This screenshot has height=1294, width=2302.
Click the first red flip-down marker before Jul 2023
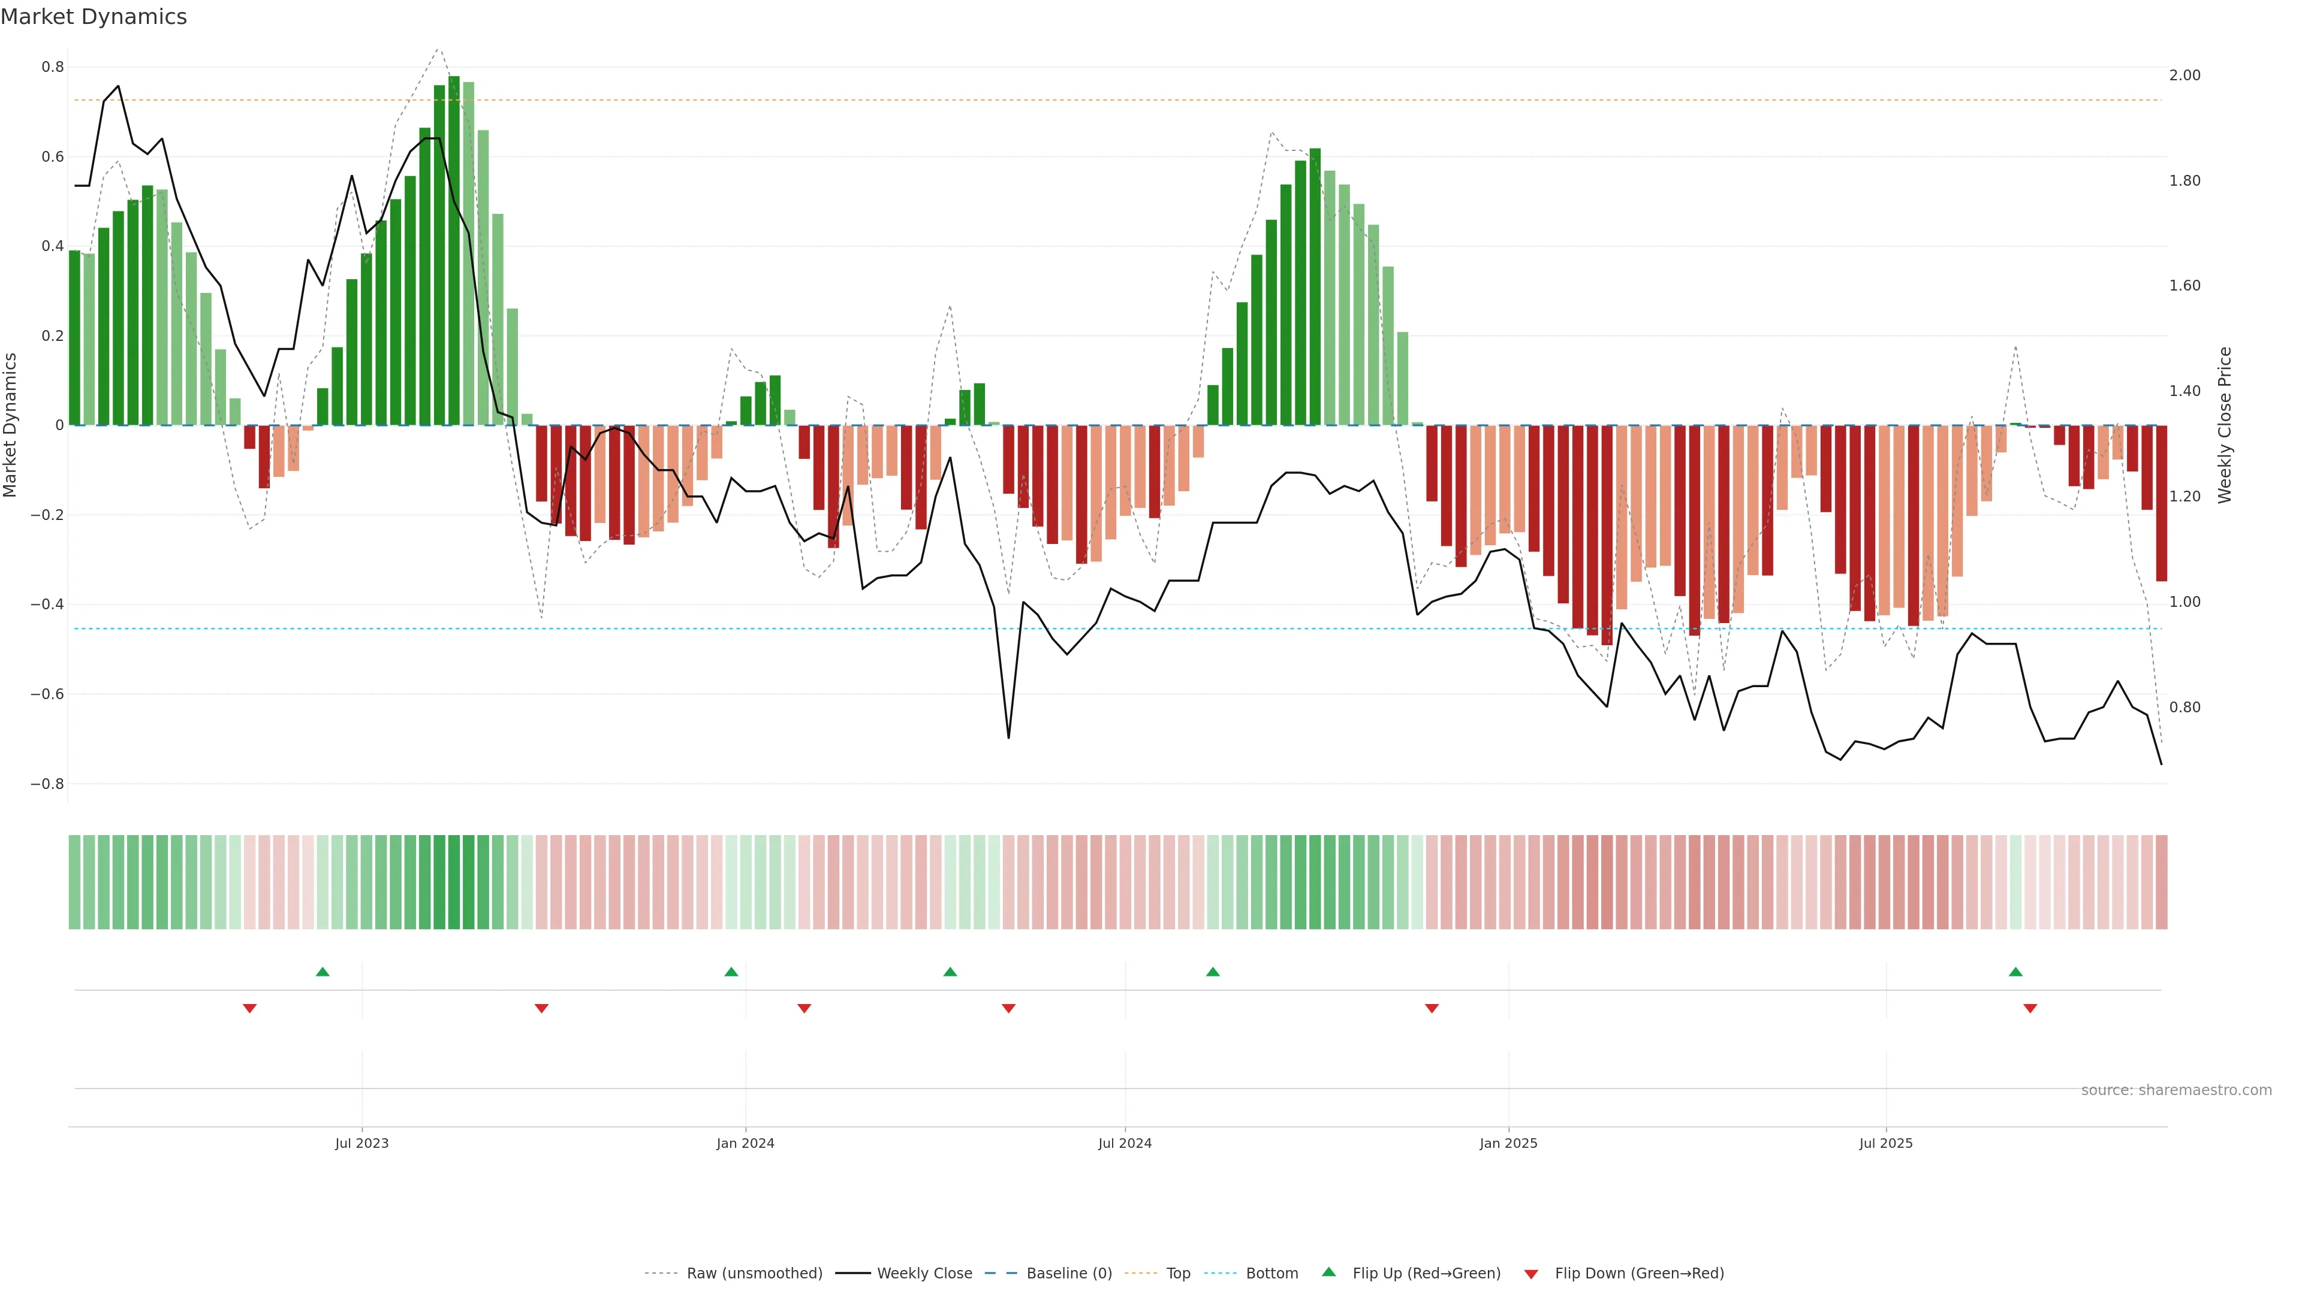click(249, 1008)
